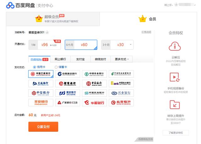
Task: Pick 兴业银行 bank logo
Action: pos(121,93)
